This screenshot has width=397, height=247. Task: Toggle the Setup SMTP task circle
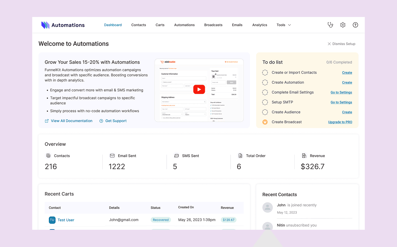(x=265, y=102)
